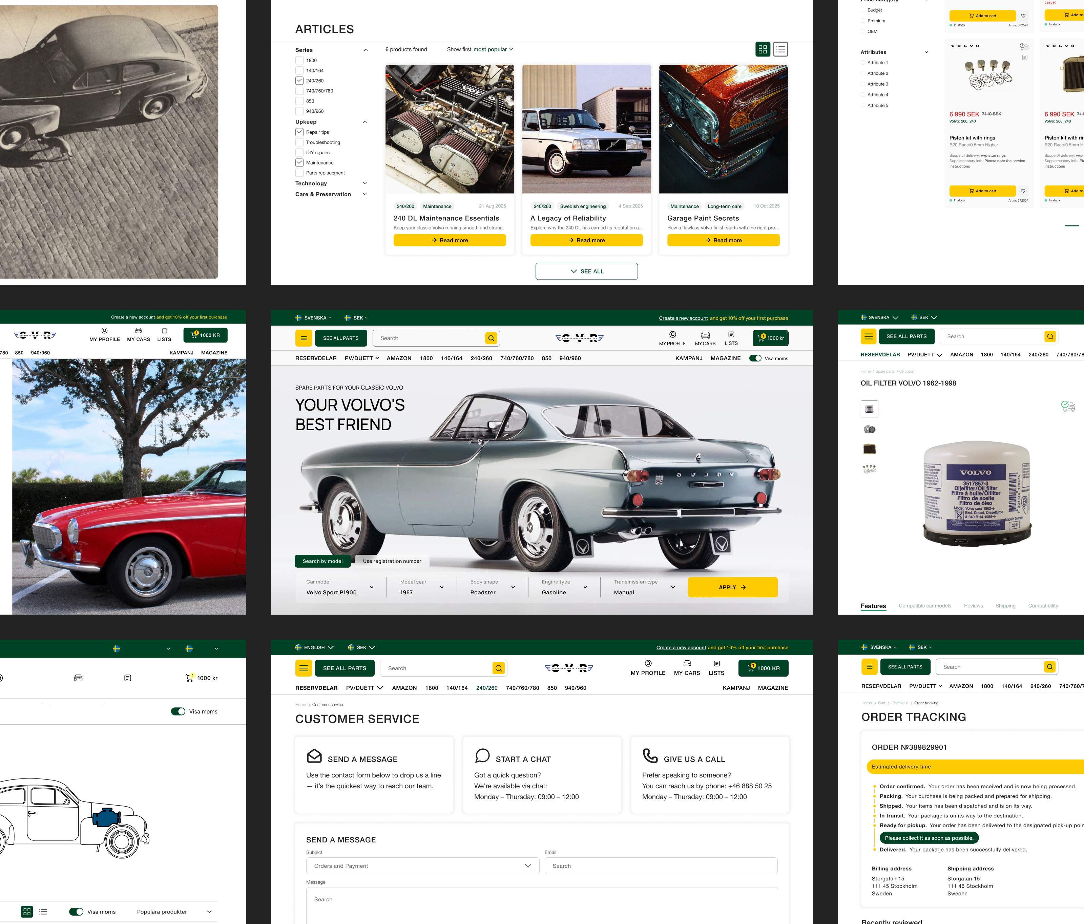Click yellow search icon on Customer Service page
1084x924 pixels.
click(x=499, y=668)
